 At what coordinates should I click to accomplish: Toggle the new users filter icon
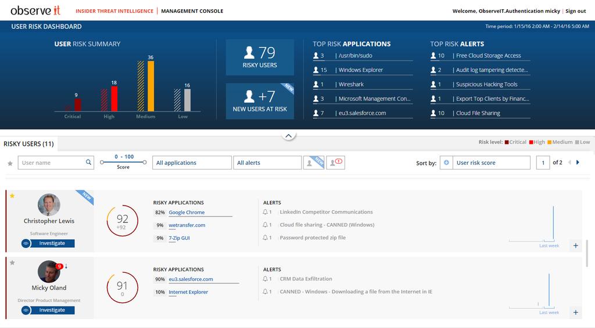point(313,163)
